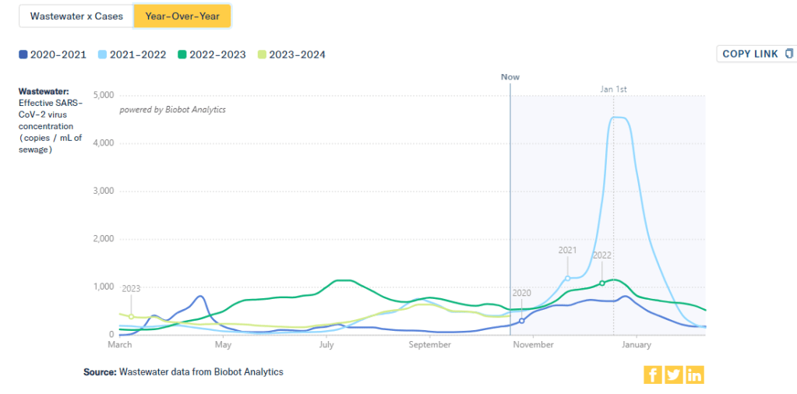
Task: Switch to the Wastewater x Cases tab
Action: (76, 16)
